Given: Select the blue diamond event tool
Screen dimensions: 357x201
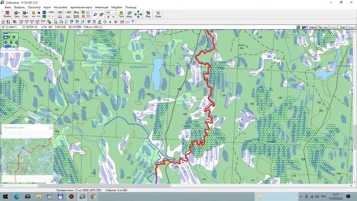Looking at the screenshot, I should pyautogui.click(x=38, y=13).
